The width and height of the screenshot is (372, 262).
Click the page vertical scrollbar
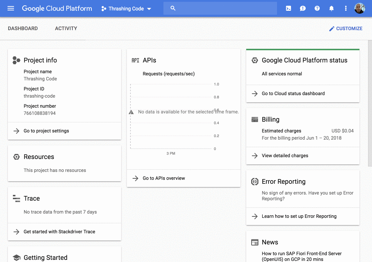pyautogui.click(x=370, y=103)
